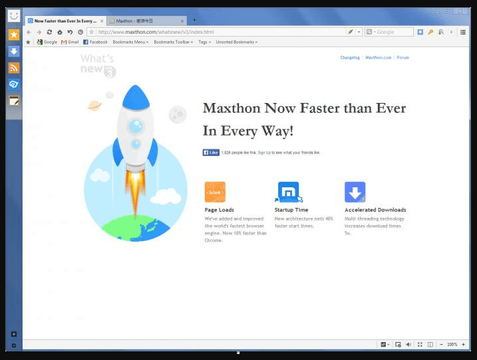Image resolution: width=477 pixels, height=360 pixels.
Task: Open the Google bookmark
Action: click(x=47, y=42)
